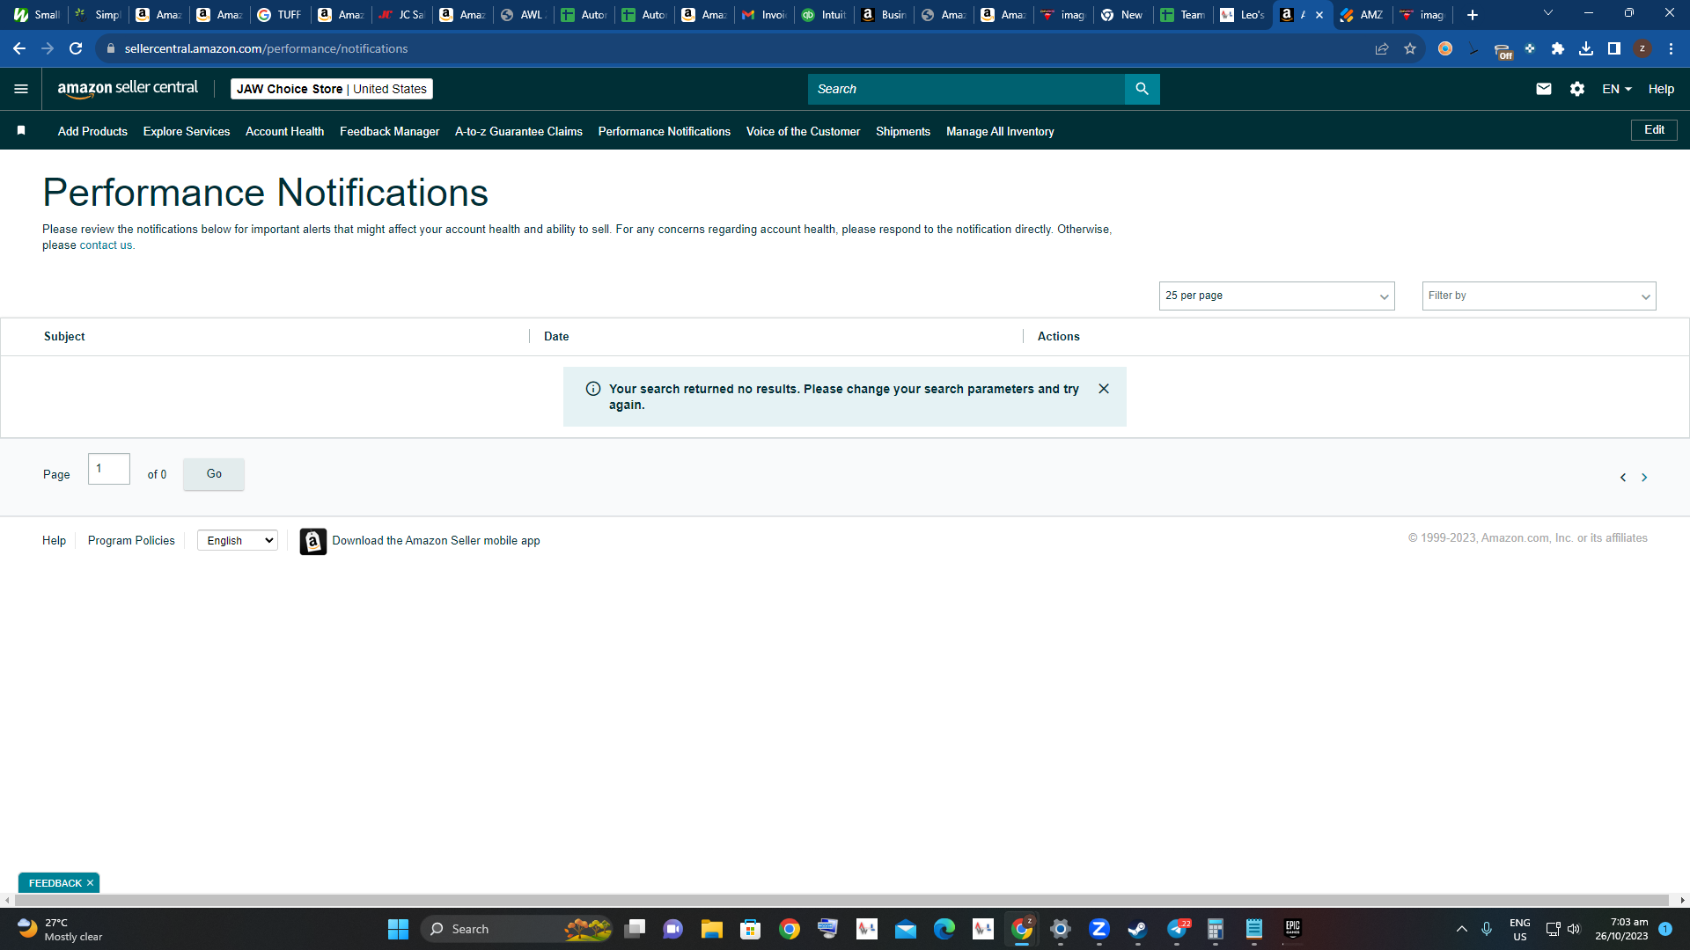Open Manage All Inventory menu item
The image size is (1690, 950).
(1000, 131)
